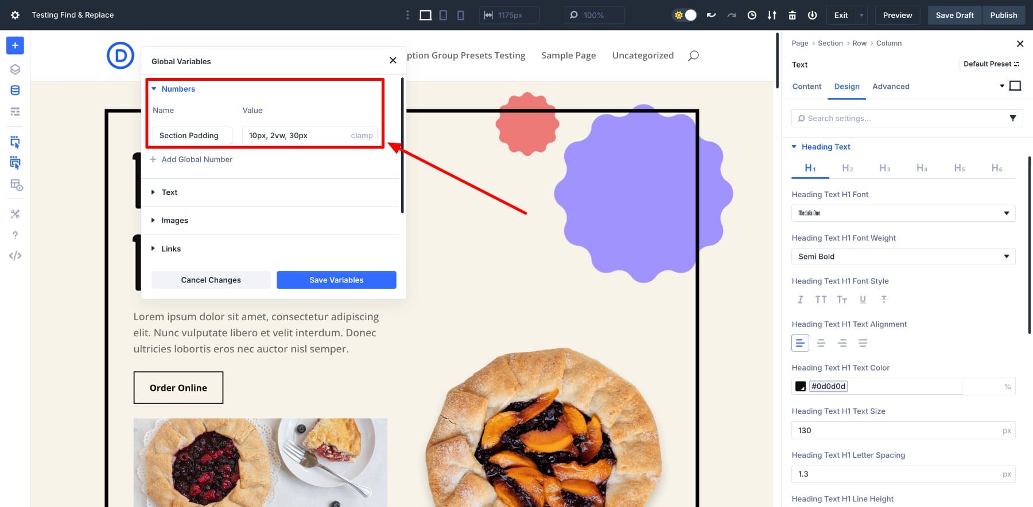Switch to desktop view icon
This screenshot has height=507, width=1033.
[x=425, y=15]
